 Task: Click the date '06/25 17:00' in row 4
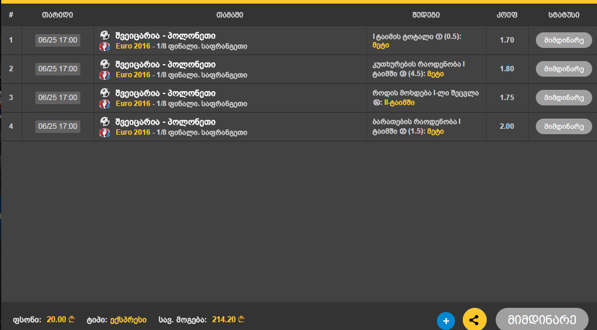[58, 126]
